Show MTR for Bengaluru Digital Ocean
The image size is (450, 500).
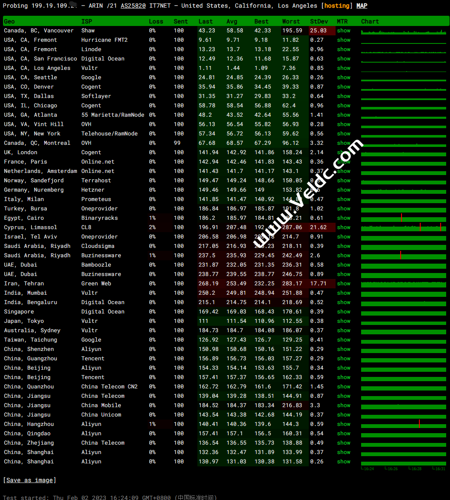pyautogui.click(x=344, y=302)
